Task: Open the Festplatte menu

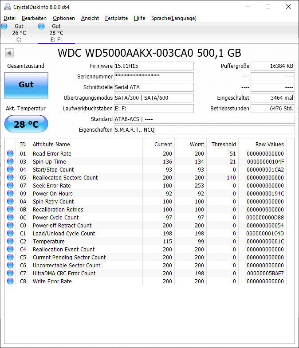Action: pos(116,18)
